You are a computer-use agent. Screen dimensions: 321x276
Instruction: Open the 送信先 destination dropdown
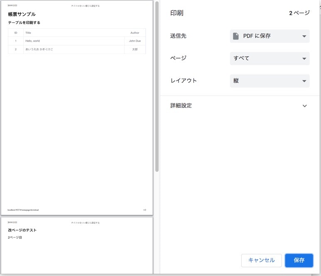270,36
